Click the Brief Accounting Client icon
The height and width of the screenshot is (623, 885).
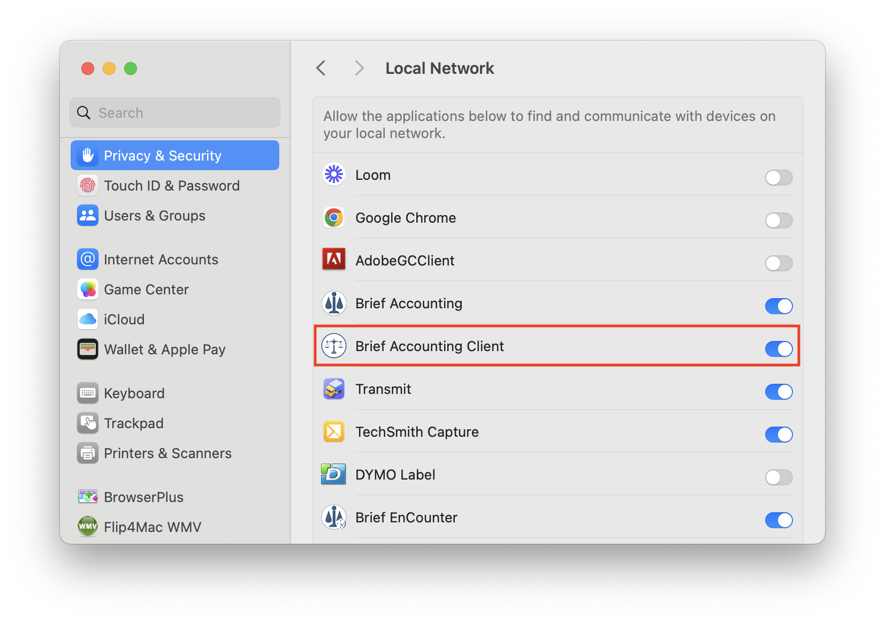(x=334, y=346)
